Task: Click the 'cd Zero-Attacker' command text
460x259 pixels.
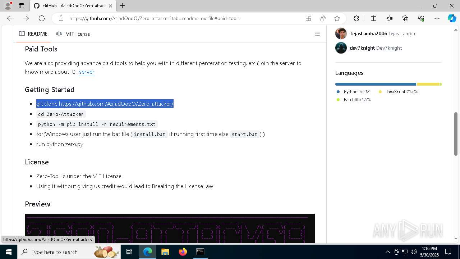Action: pyautogui.click(x=61, y=114)
